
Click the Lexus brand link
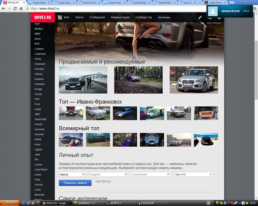[x=38, y=175]
